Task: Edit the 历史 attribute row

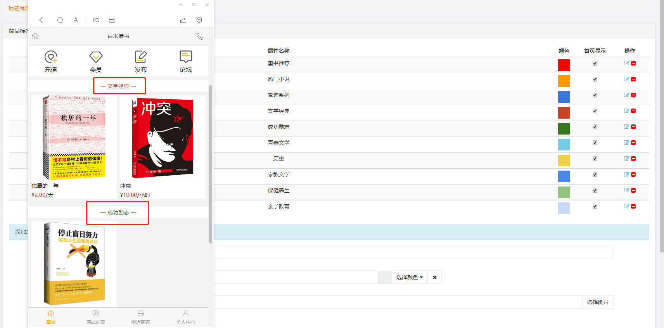Action: (x=626, y=159)
